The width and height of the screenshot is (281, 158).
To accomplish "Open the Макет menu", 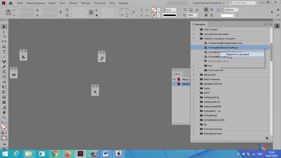I will click(52, 3).
